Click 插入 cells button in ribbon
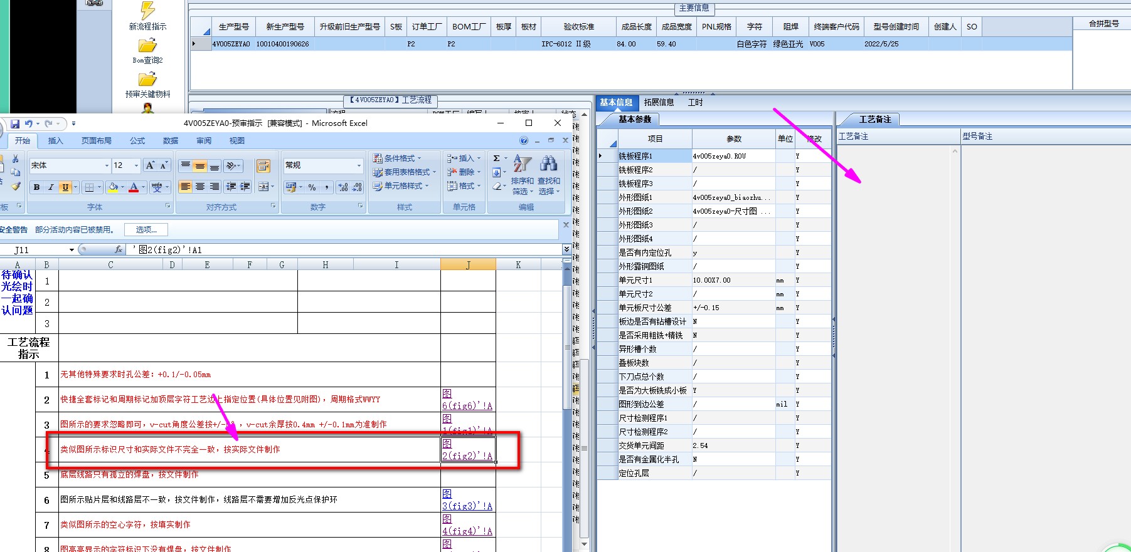Viewport: 1131px width, 552px height. coord(464,158)
